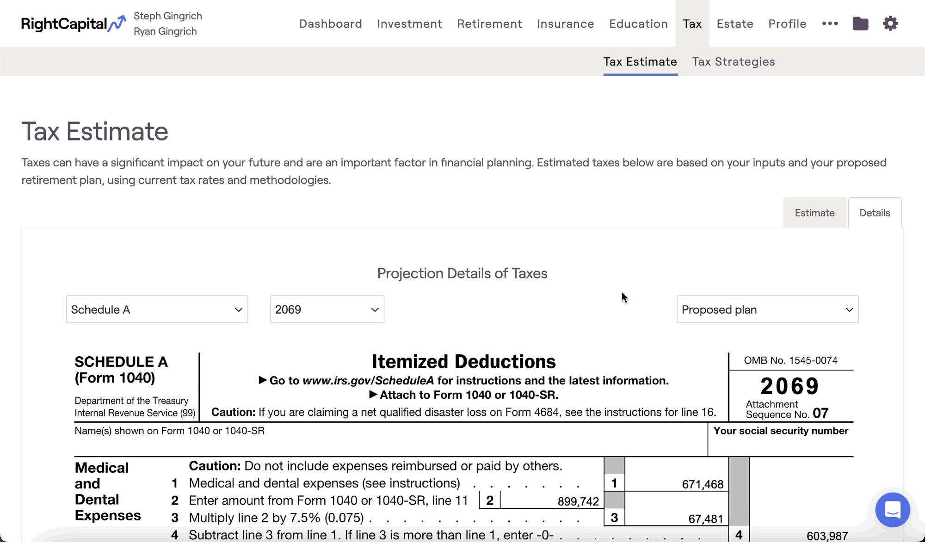925x542 pixels.
Task: Go to the Dashboard menu
Action: coord(331,24)
